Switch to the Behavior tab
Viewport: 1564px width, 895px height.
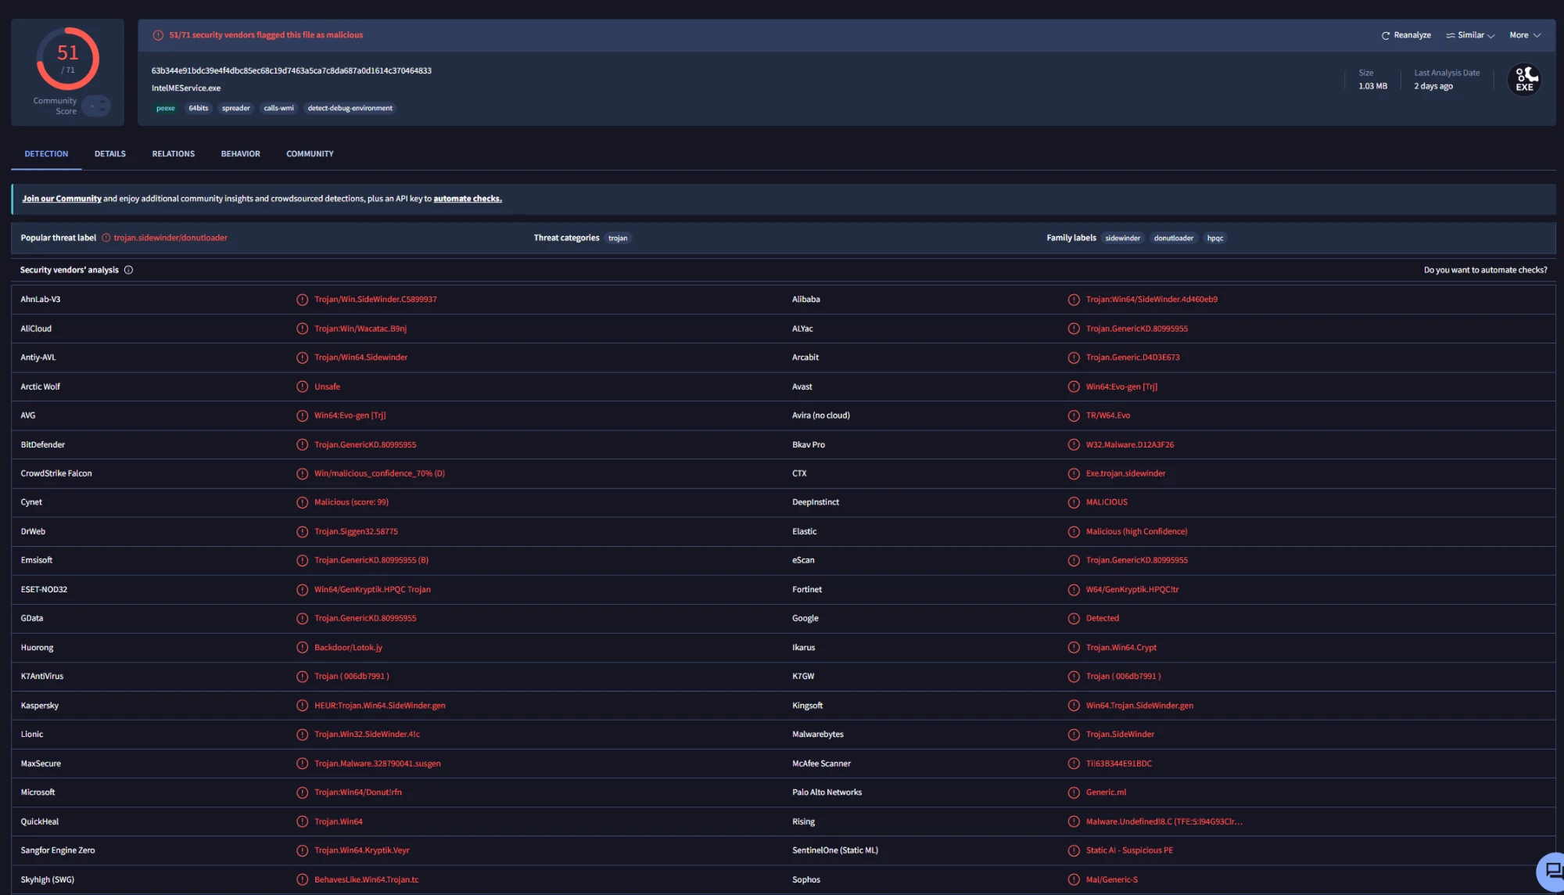[x=241, y=154]
